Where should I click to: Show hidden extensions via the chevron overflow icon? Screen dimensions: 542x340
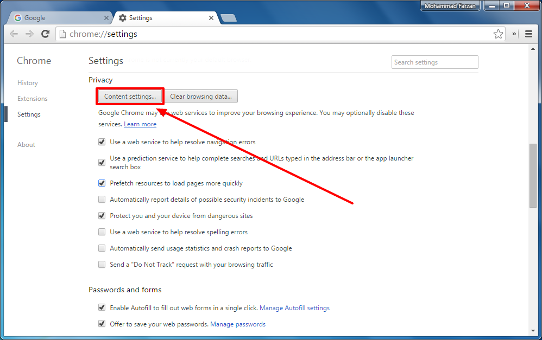tap(514, 34)
